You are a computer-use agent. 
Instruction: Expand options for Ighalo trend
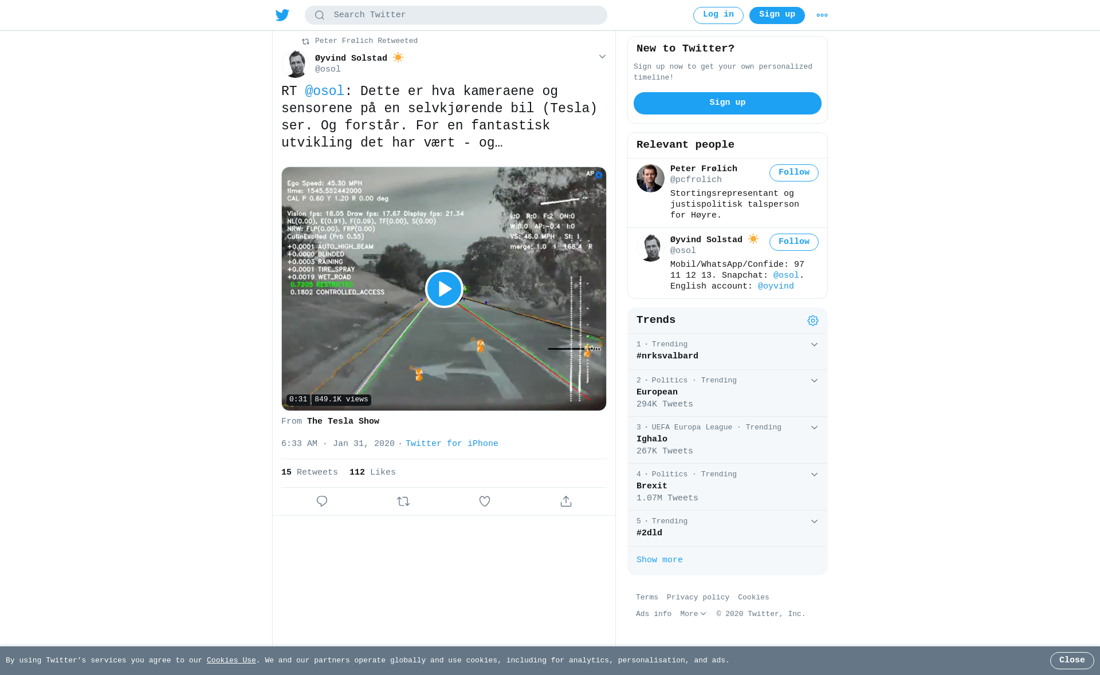pos(814,428)
